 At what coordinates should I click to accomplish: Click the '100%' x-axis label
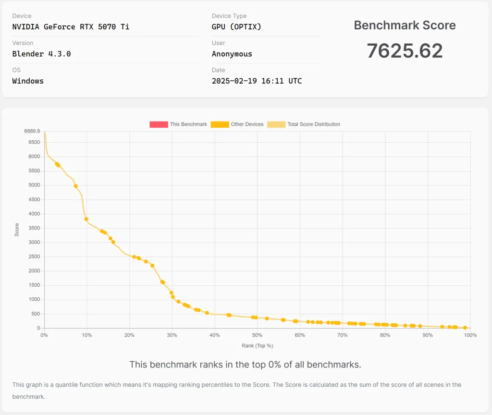[x=470, y=335]
